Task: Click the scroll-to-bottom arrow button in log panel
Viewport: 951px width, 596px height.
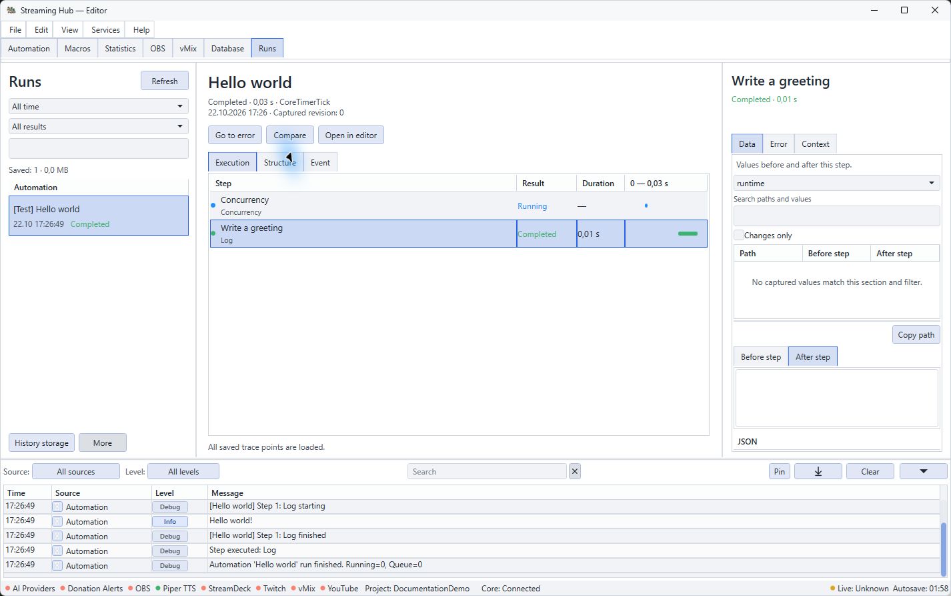Action: tap(818, 471)
